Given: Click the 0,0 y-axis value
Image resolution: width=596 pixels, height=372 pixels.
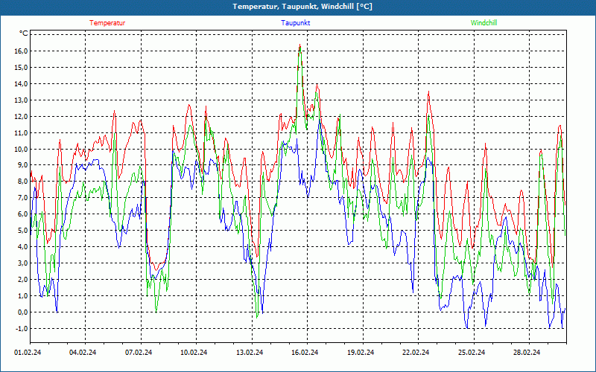Looking at the screenshot, I should (22, 312).
